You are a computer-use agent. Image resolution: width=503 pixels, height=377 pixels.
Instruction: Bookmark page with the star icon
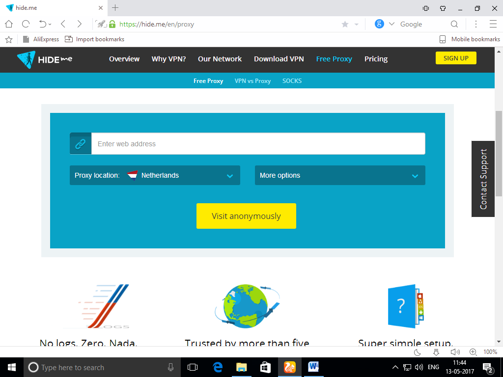[345, 24]
